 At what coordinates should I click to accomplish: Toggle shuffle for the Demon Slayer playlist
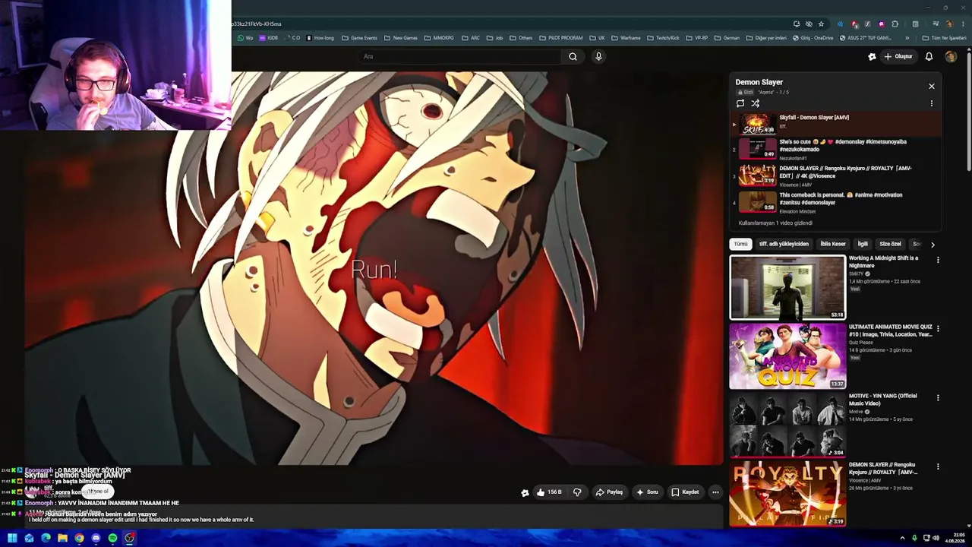[756, 103]
